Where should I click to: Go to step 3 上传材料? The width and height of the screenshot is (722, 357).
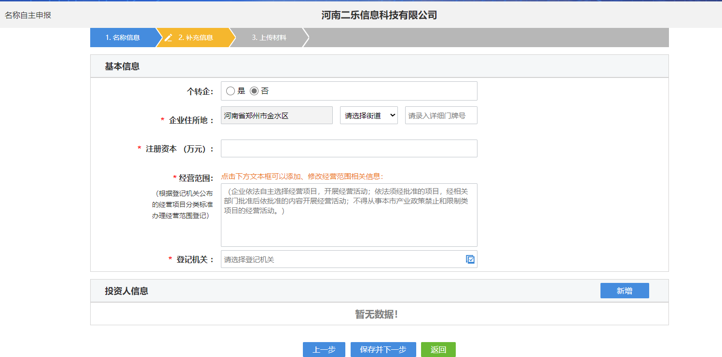[x=269, y=38]
